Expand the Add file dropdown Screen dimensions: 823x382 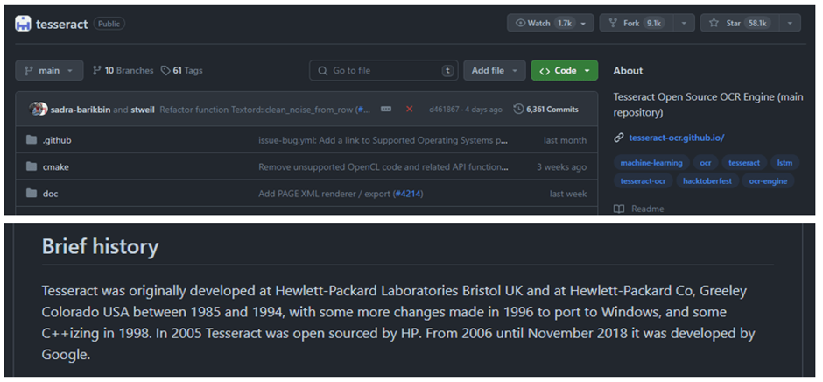tap(495, 70)
